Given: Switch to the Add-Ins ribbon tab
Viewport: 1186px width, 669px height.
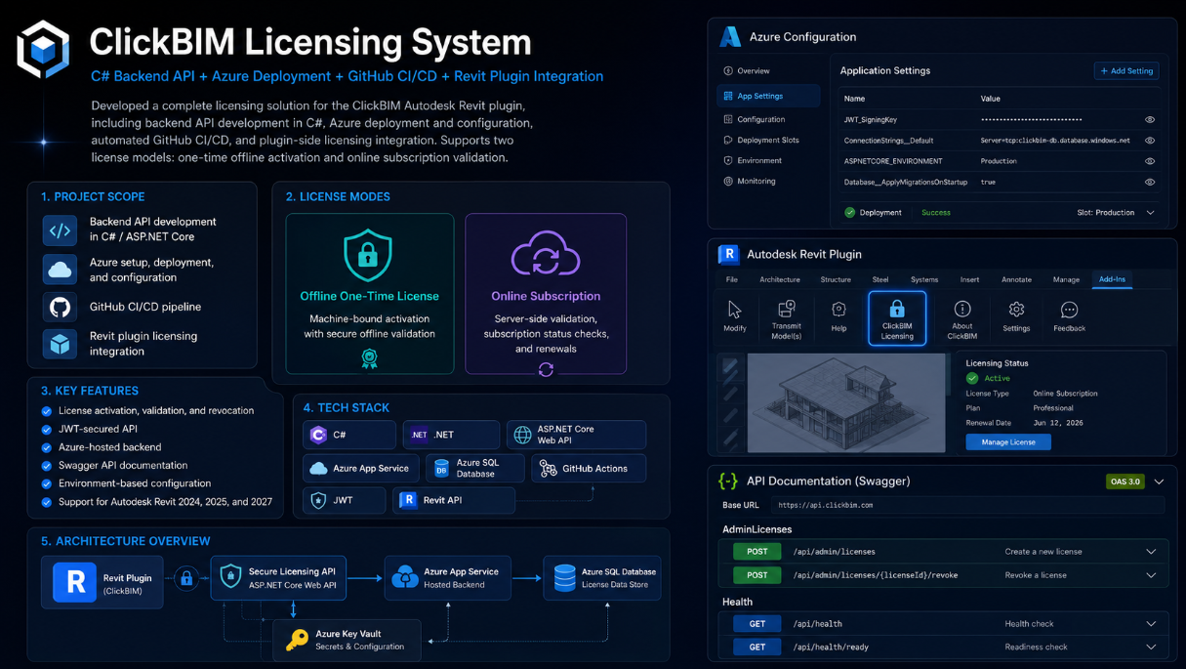Looking at the screenshot, I should click(x=1112, y=279).
